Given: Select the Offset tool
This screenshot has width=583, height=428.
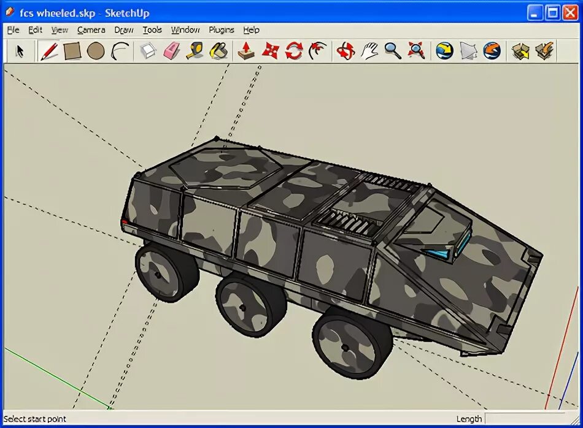Looking at the screenshot, I should 317,51.
